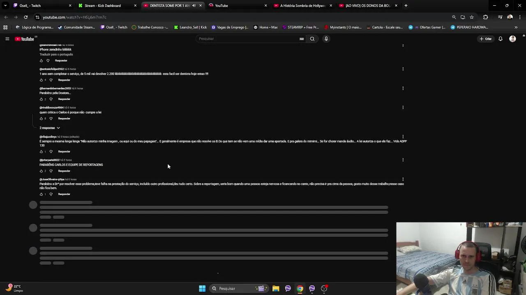Like the 'PARABÉNS CARLOS E EQUIPE' comment
Viewport: 526px width, 295px height.
tap(41, 171)
